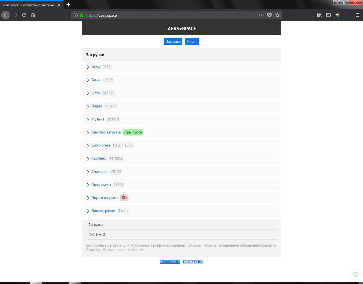Image resolution: width=363 pixels, height=284 pixels.
Task: Click the ZEVS SPACE site logo
Action: (181, 28)
